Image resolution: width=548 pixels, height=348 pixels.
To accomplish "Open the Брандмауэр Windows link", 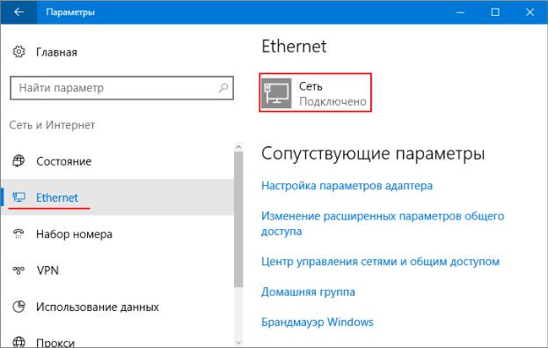I will [x=317, y=322].
